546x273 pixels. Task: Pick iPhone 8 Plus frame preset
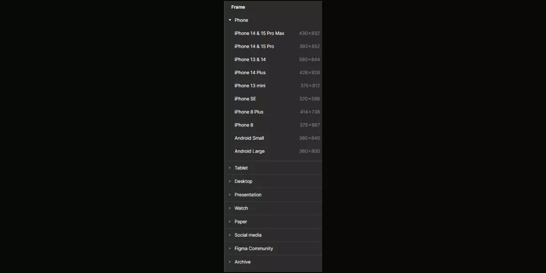tap(273, 112)
